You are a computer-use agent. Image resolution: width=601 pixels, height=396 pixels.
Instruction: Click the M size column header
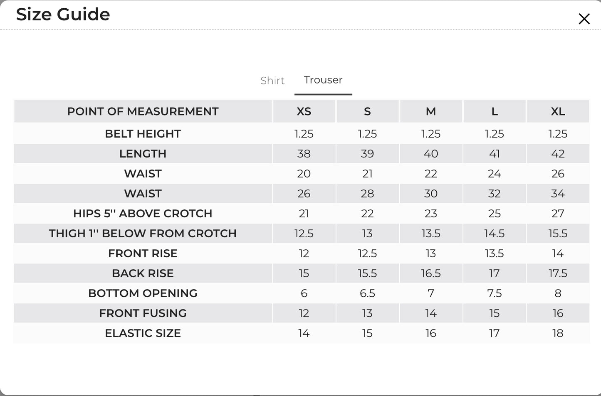[431, 111]
